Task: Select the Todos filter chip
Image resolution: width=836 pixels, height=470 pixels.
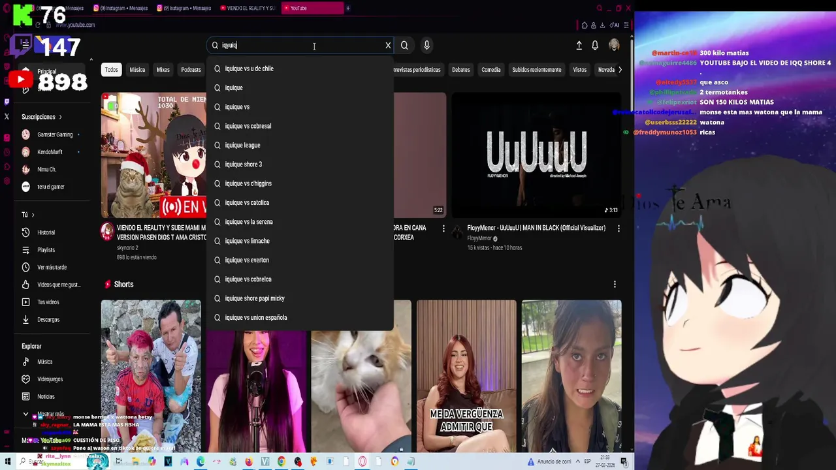Action: [x=112, y=70]
